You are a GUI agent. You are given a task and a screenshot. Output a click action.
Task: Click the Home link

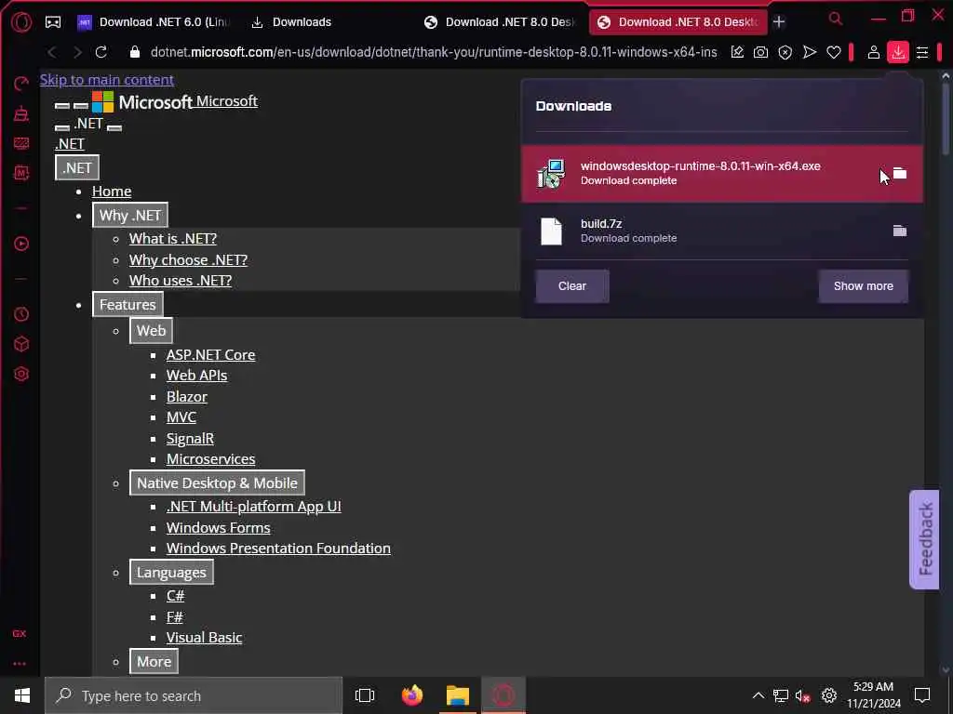pos(112,192)
